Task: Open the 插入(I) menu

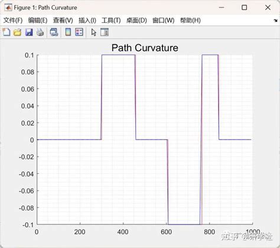Action: (87, 20)
